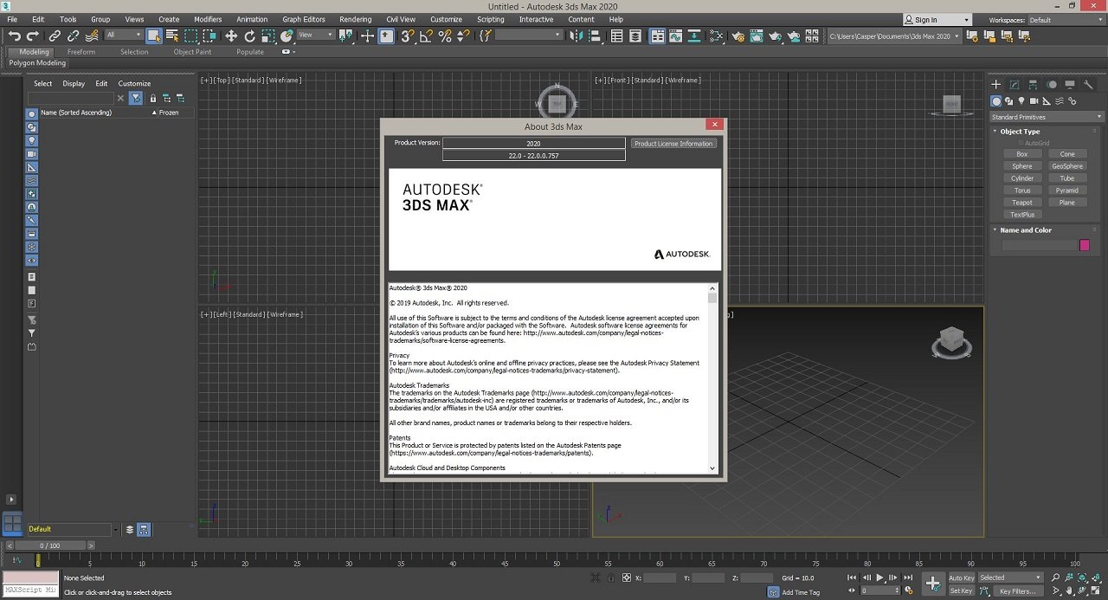Viewport: 1108px width, 600px height.
Task: Select the Select and Move tool
Action: point(231,35)
